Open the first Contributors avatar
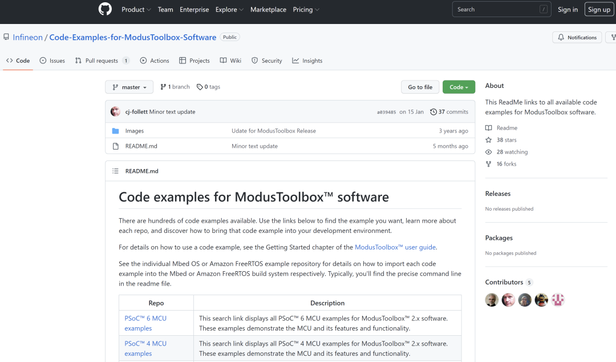616x362 pixels. (x=491, y=299)
